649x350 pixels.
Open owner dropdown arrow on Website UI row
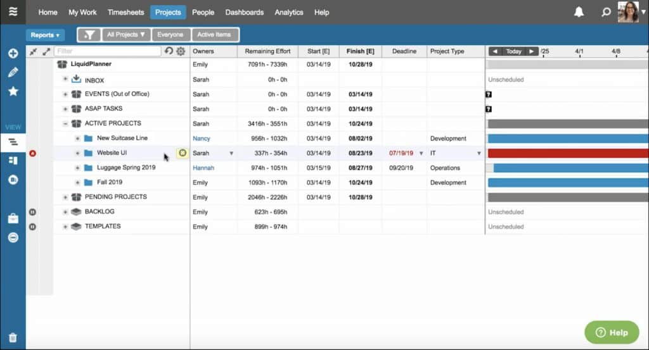coord(231,153)
